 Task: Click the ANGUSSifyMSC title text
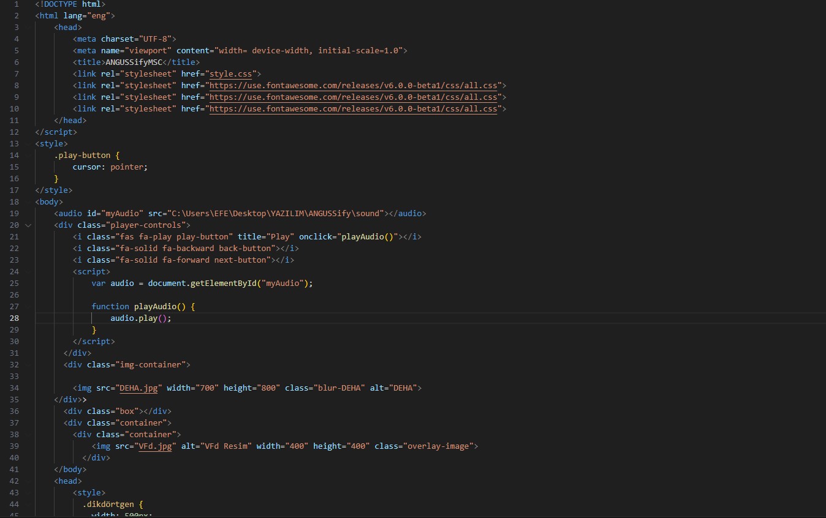pos(134,62)
